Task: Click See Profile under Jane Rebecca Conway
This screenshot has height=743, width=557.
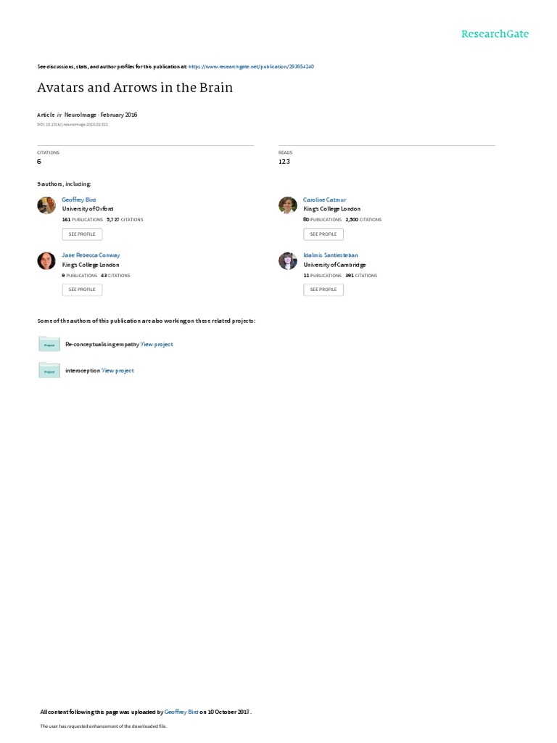Action: (x=82, y=290)
